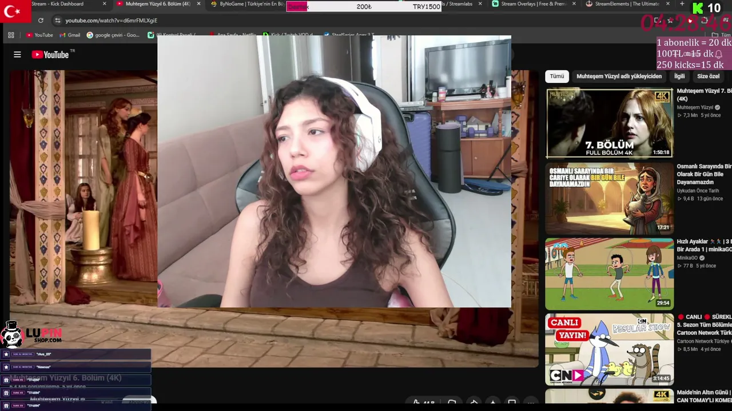732x411 pixels.
Task: Open the google çeviri bookmark
Action: [113, 35]
